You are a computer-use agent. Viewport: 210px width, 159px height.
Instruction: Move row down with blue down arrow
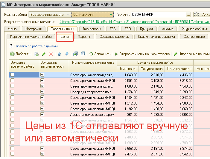[x=67, y=54]
